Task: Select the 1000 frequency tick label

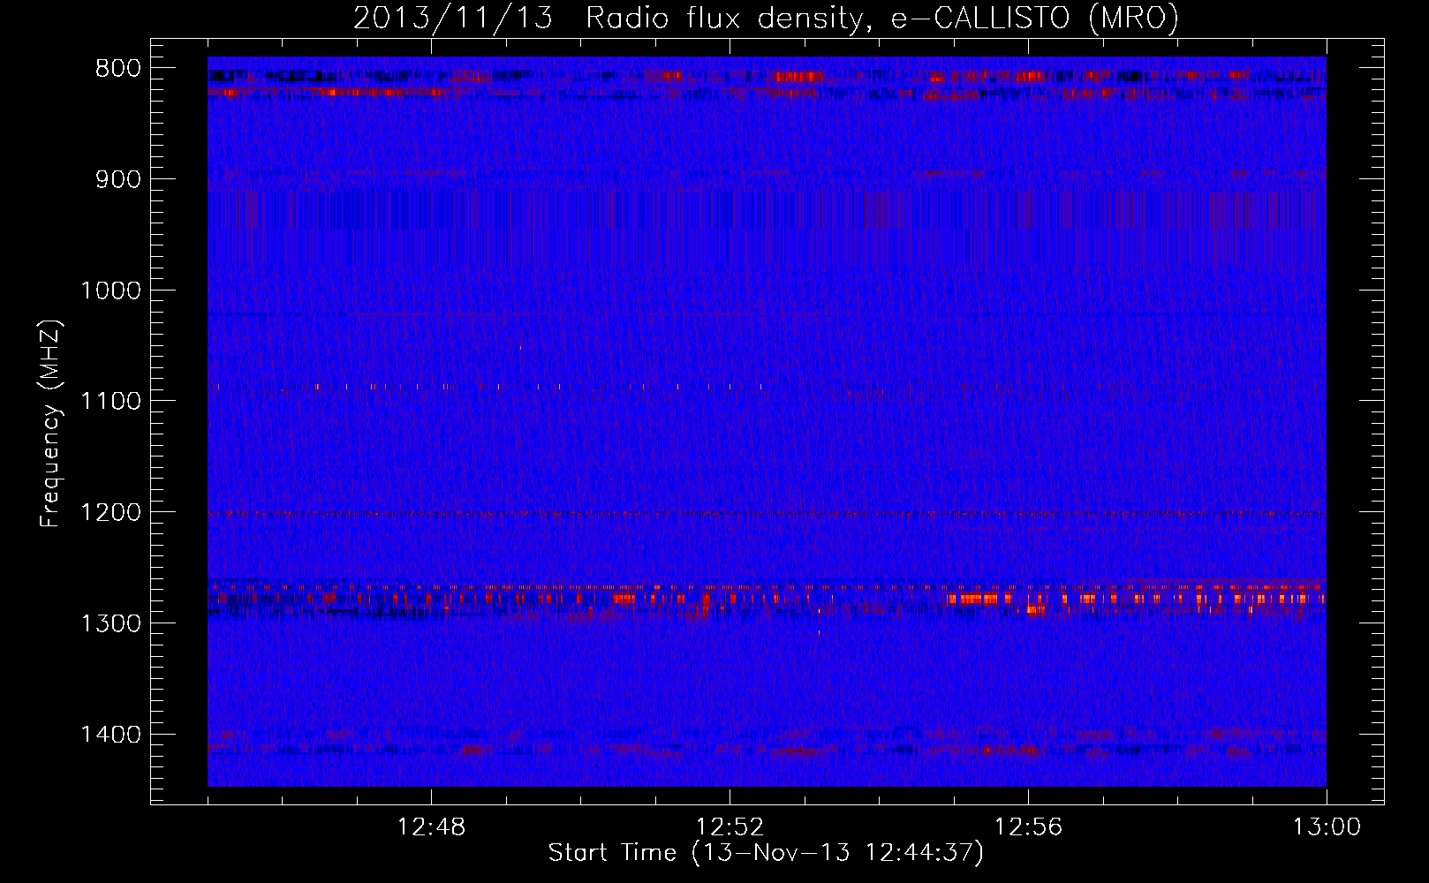Action: point(110,291)
